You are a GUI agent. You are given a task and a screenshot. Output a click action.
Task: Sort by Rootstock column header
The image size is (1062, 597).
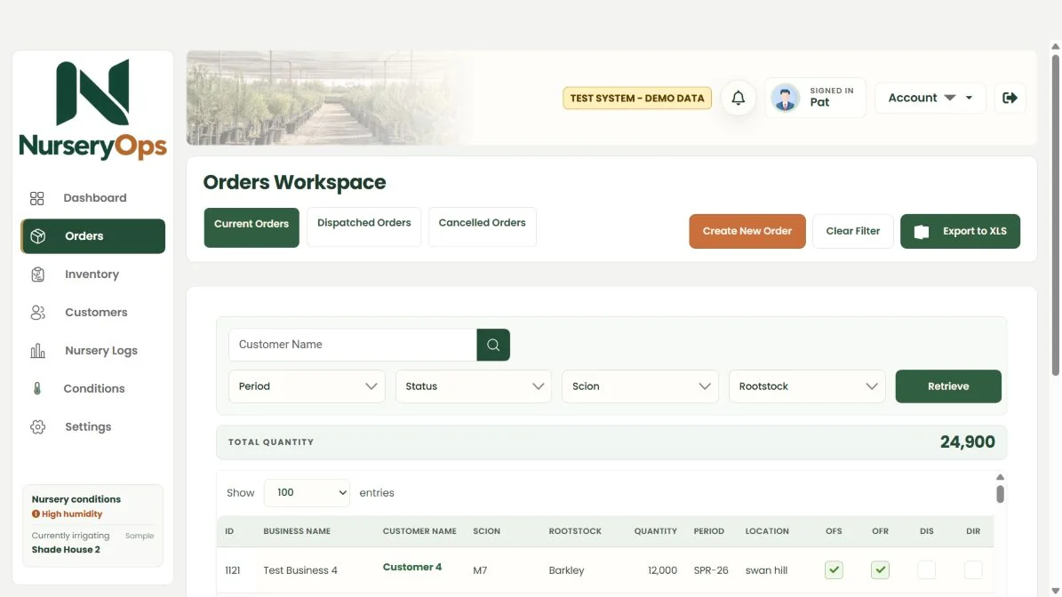(x=575, y=531)
